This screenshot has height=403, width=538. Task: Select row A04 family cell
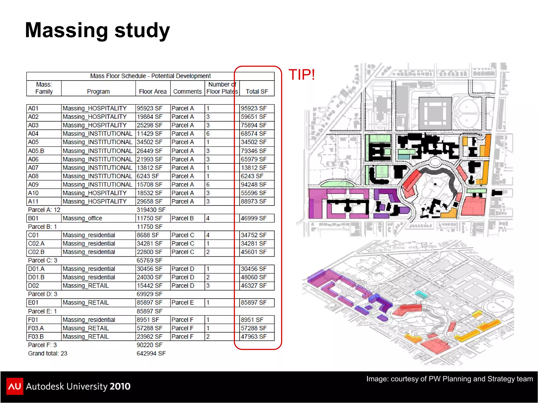[x=44, y=134]
